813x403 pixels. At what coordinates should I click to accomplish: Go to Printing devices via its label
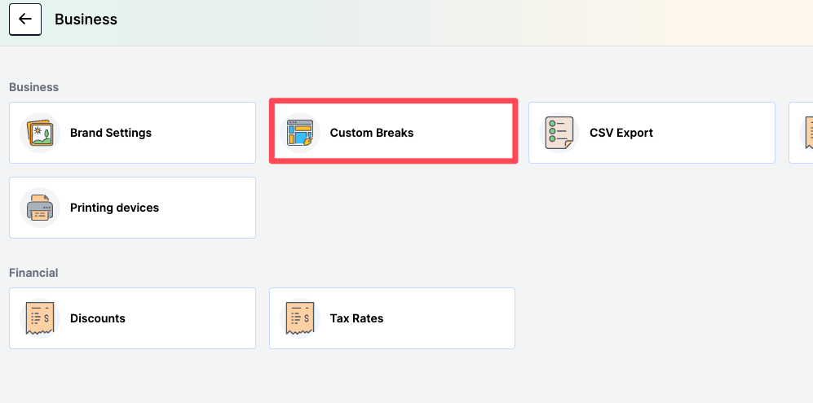[114, 208]
